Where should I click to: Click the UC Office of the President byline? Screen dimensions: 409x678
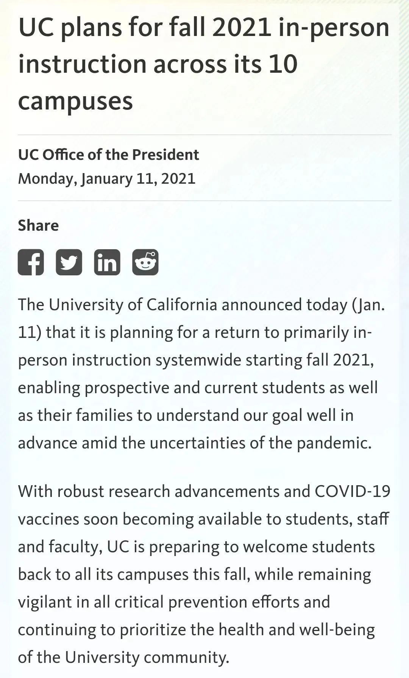108,155
